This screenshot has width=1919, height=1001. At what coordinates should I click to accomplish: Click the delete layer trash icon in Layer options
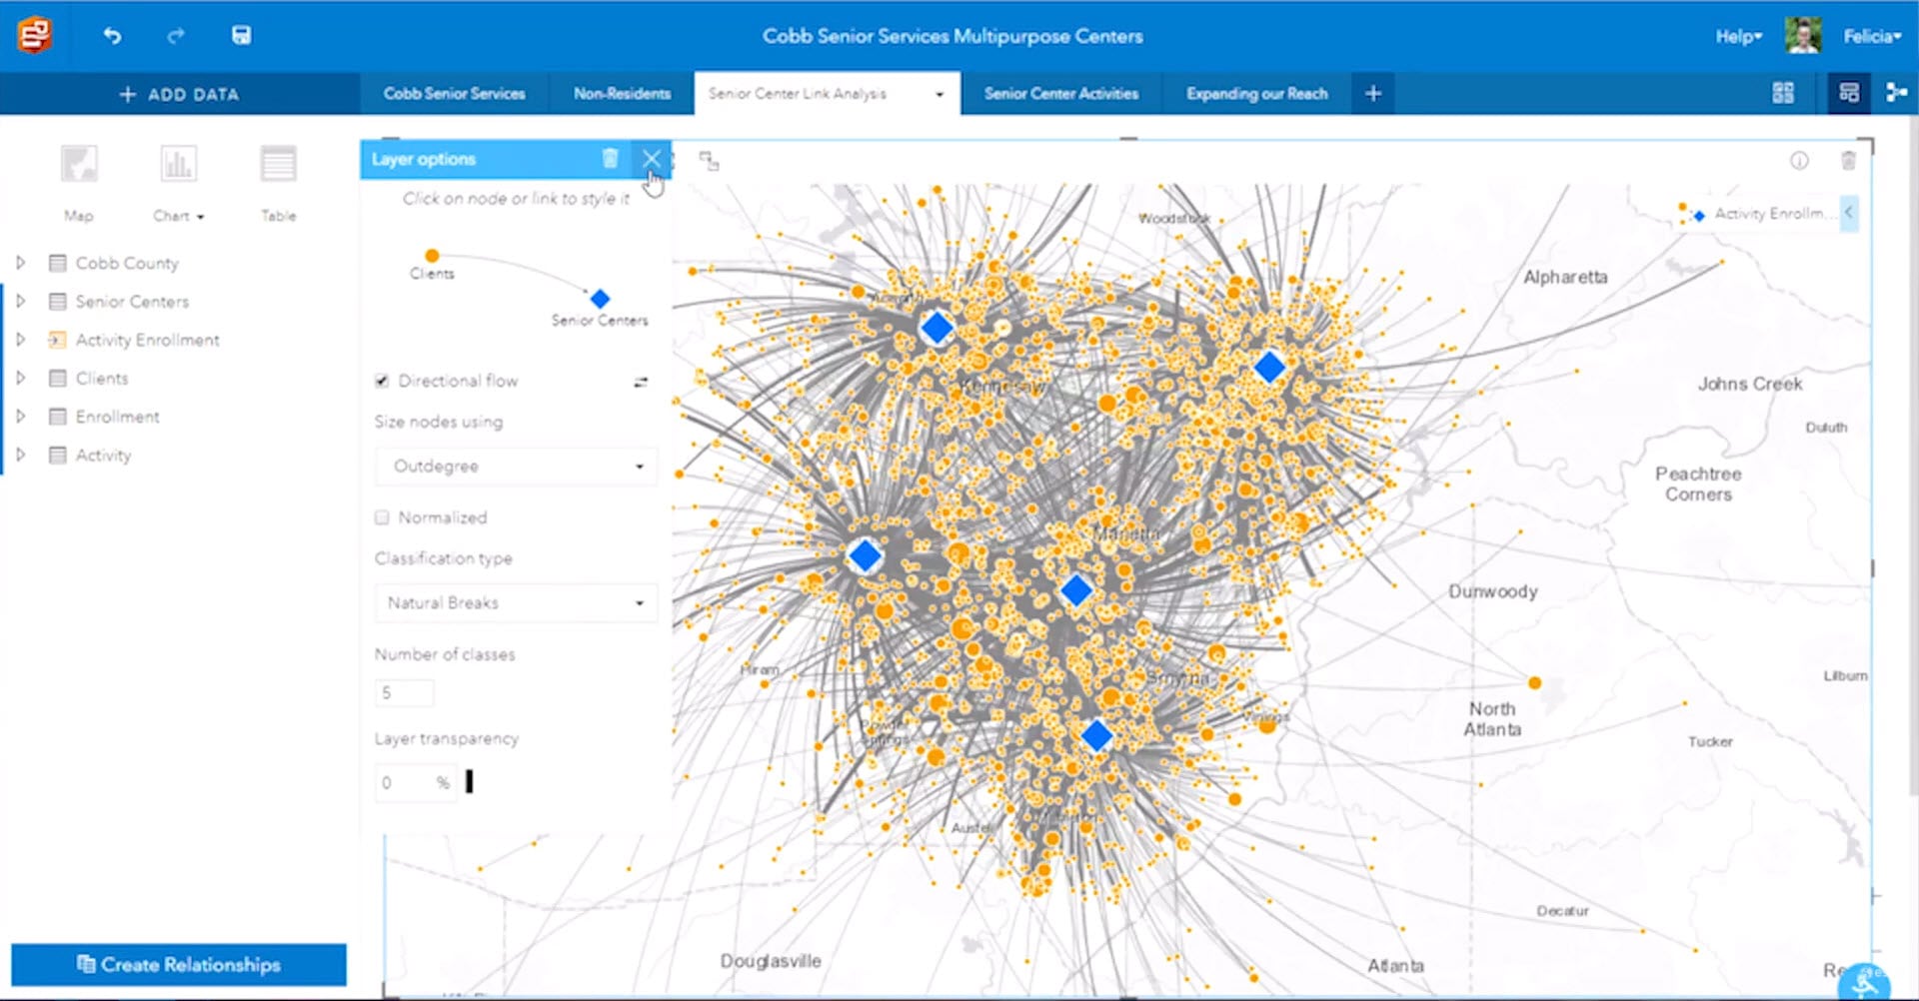click(611, 158)
